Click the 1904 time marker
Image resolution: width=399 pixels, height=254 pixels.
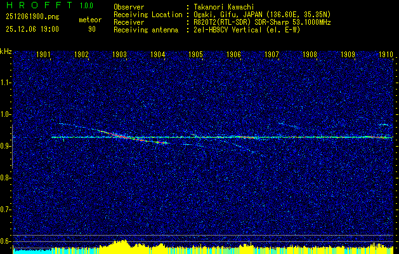[157, 54]
